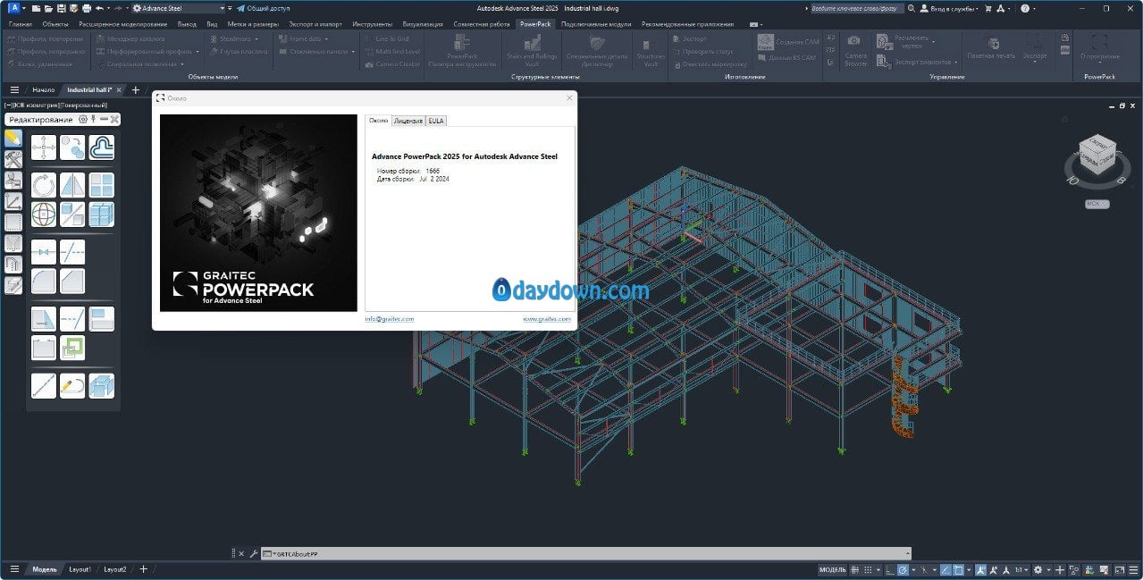This screenshot has width=1143, height=580.
Task: Select the Fillet corner tool
Action: [x=44, y=282]
